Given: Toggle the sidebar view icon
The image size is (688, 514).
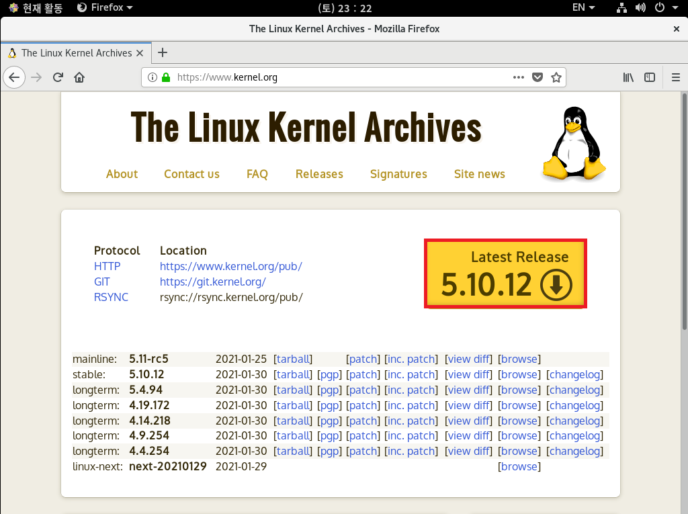Looking at the screenshot, I should click(x=650, y=78).
